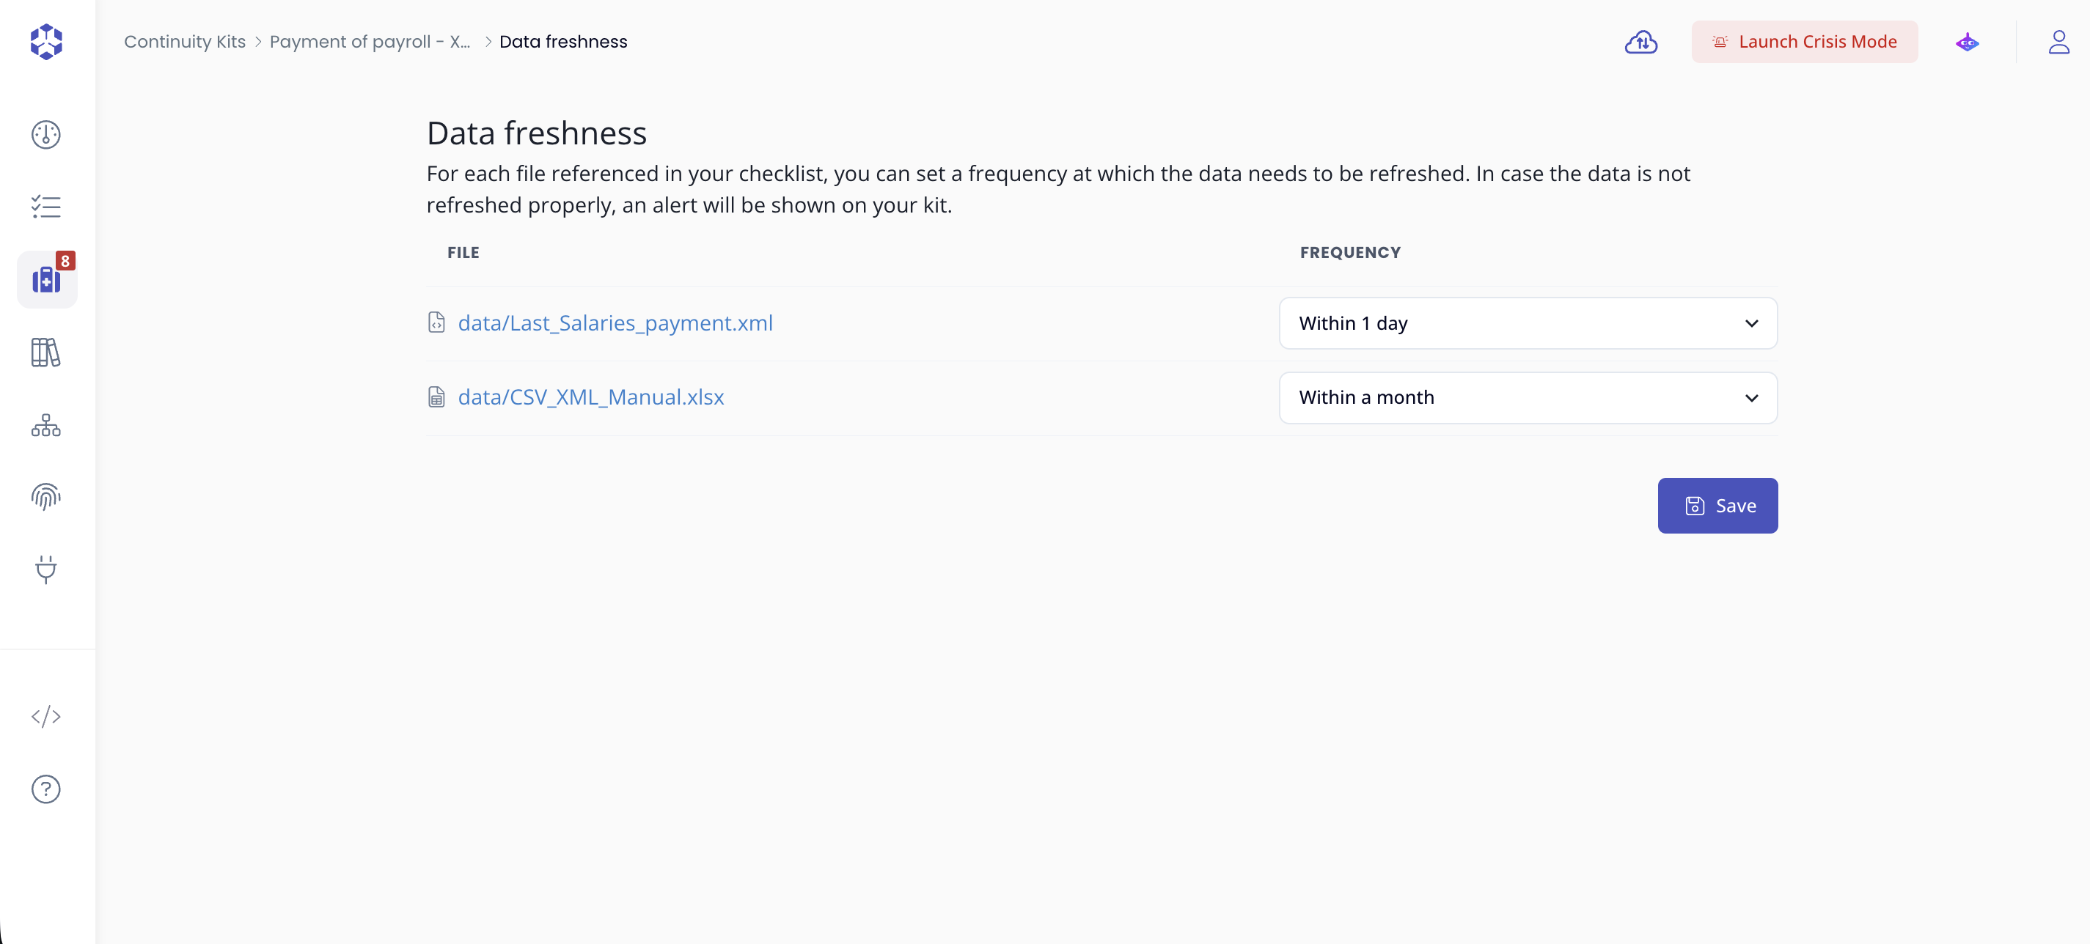Select the Continuity Kits briefcase icon
This screenshot has height=944, width=2090.
(x=45, y=279)
